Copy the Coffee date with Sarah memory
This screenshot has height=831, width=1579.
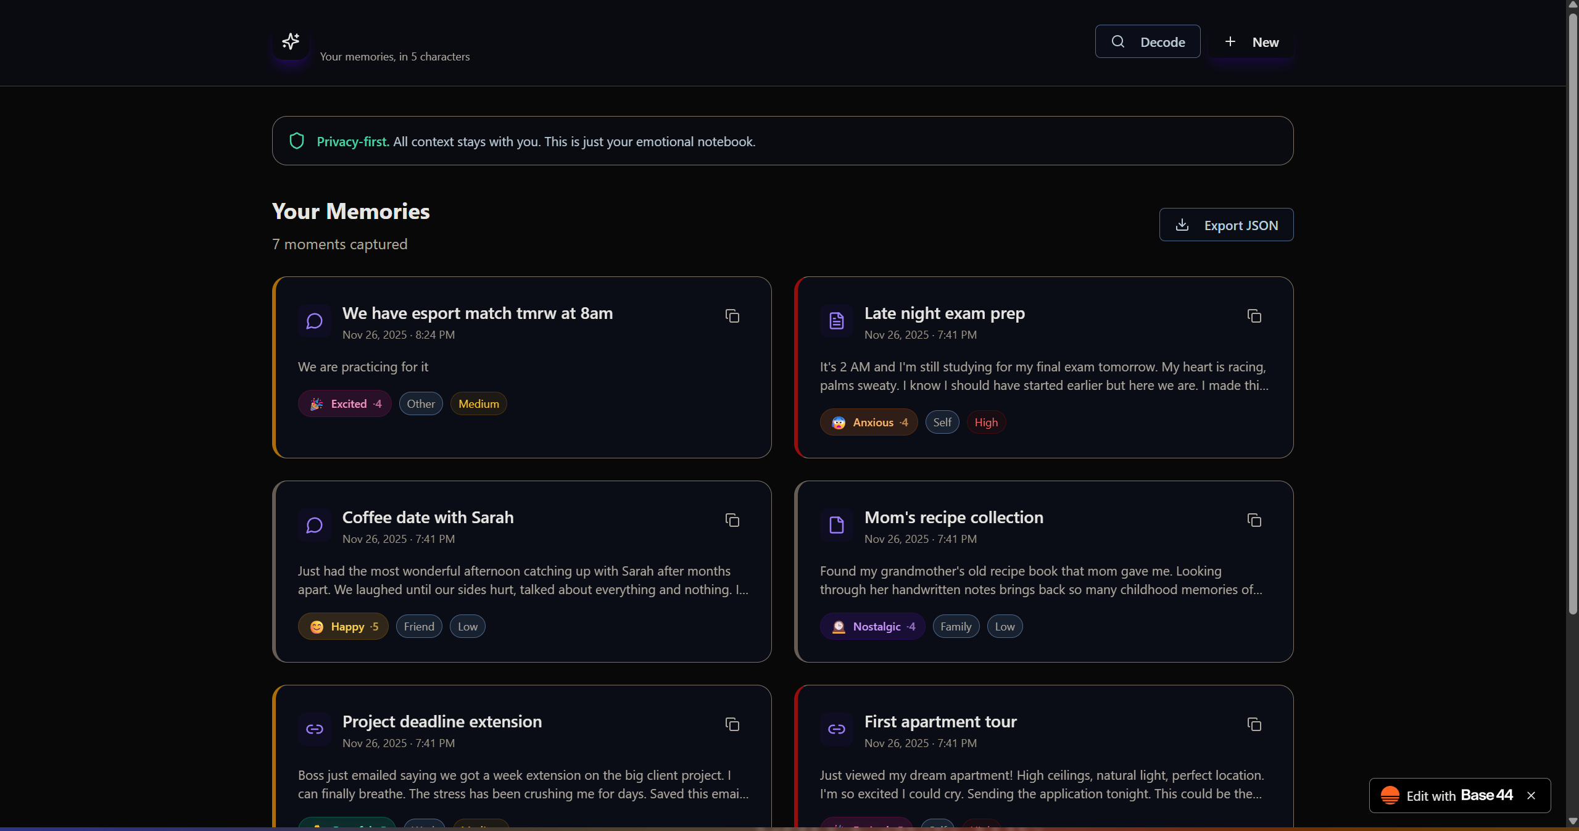tap(732, 521)
